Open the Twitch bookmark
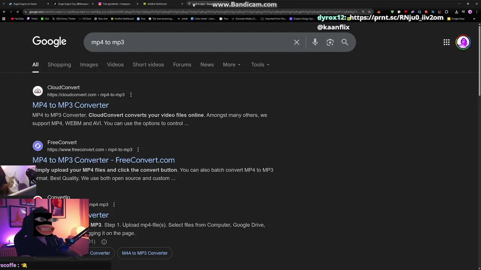The image size is (481, 270). [x=32, y=19]
